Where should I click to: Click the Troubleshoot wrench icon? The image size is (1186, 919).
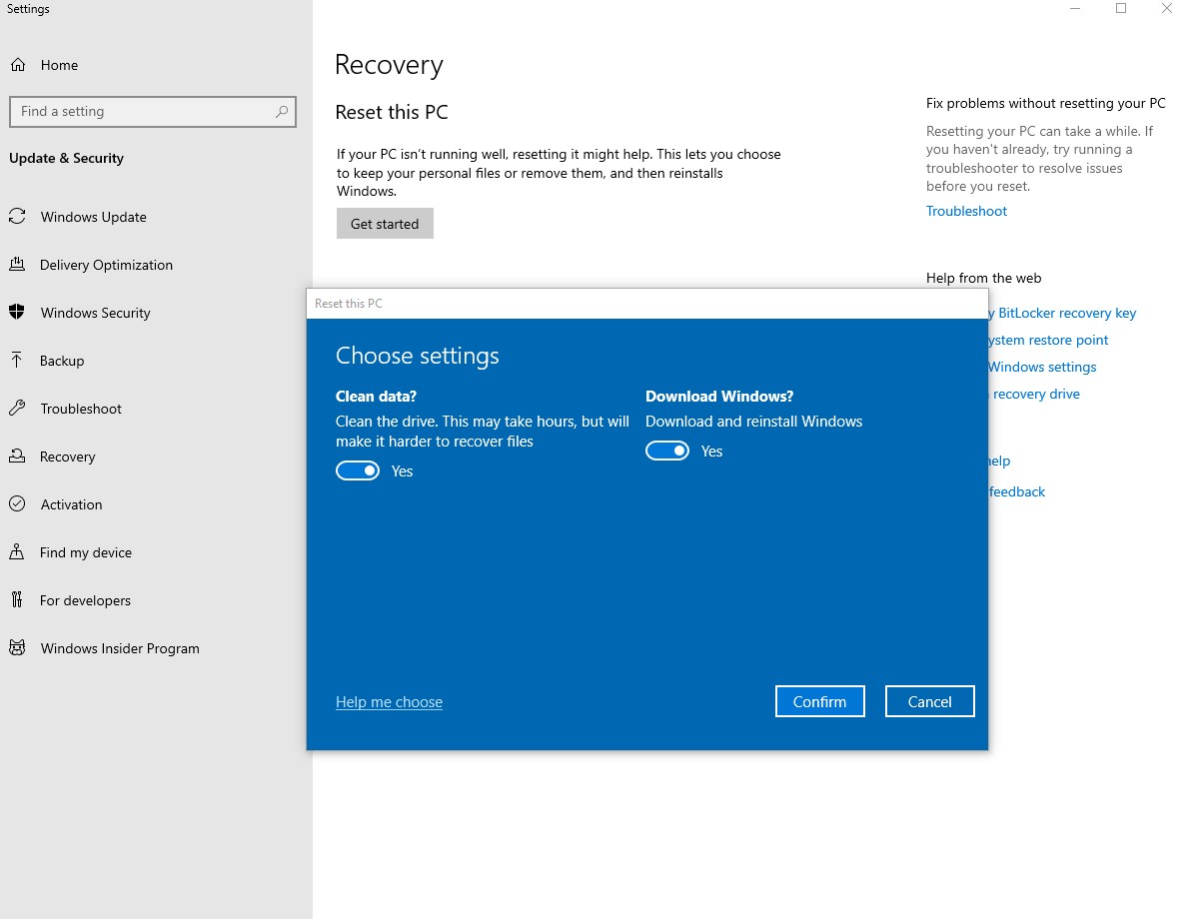[x=17, y=409]
